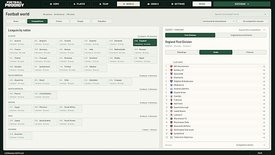Select England Second Division toggle

(241, 35)
